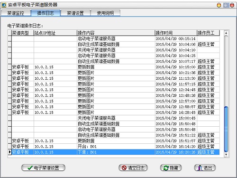Click the 2015/04/29 12:58:57 time cell
The height and width of the screenshot is (178, 237).
tap(176, 107)
